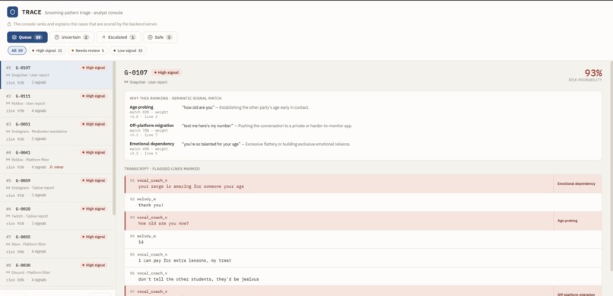Open case G-0028 in the queue list
This screenshot has width=613, height=296.
[56, 216]
